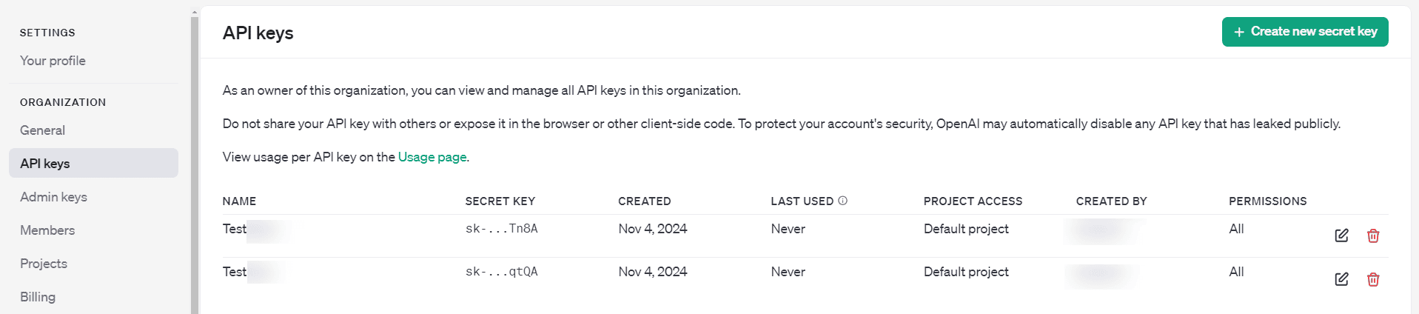The width and height of the screenshot is (1419, 314).
Task: Click the sk-...qtQA secret key text
Action: click(501, 272)
